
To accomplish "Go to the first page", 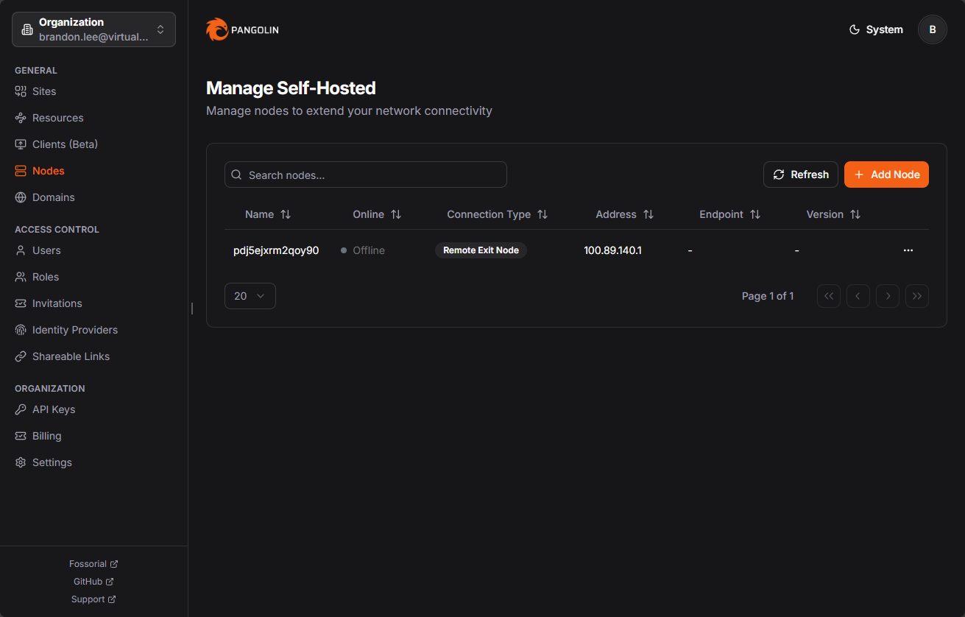I will pos(829,296).
